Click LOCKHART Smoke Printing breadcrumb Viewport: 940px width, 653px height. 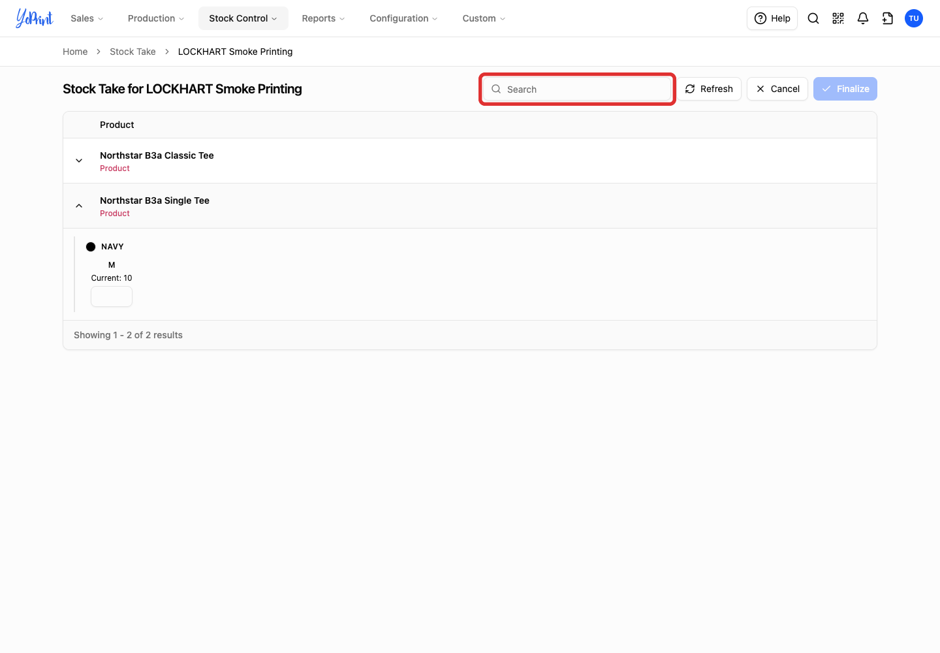coord(235,52)
